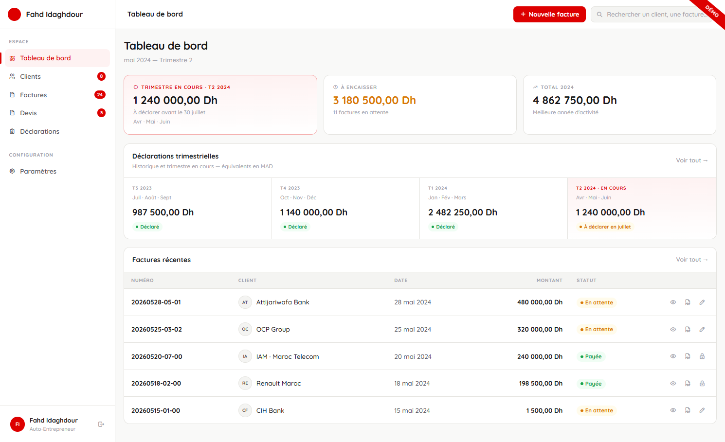View the IAM Maroc Telecom invoice
725x442 pixels.
(673, 356)
